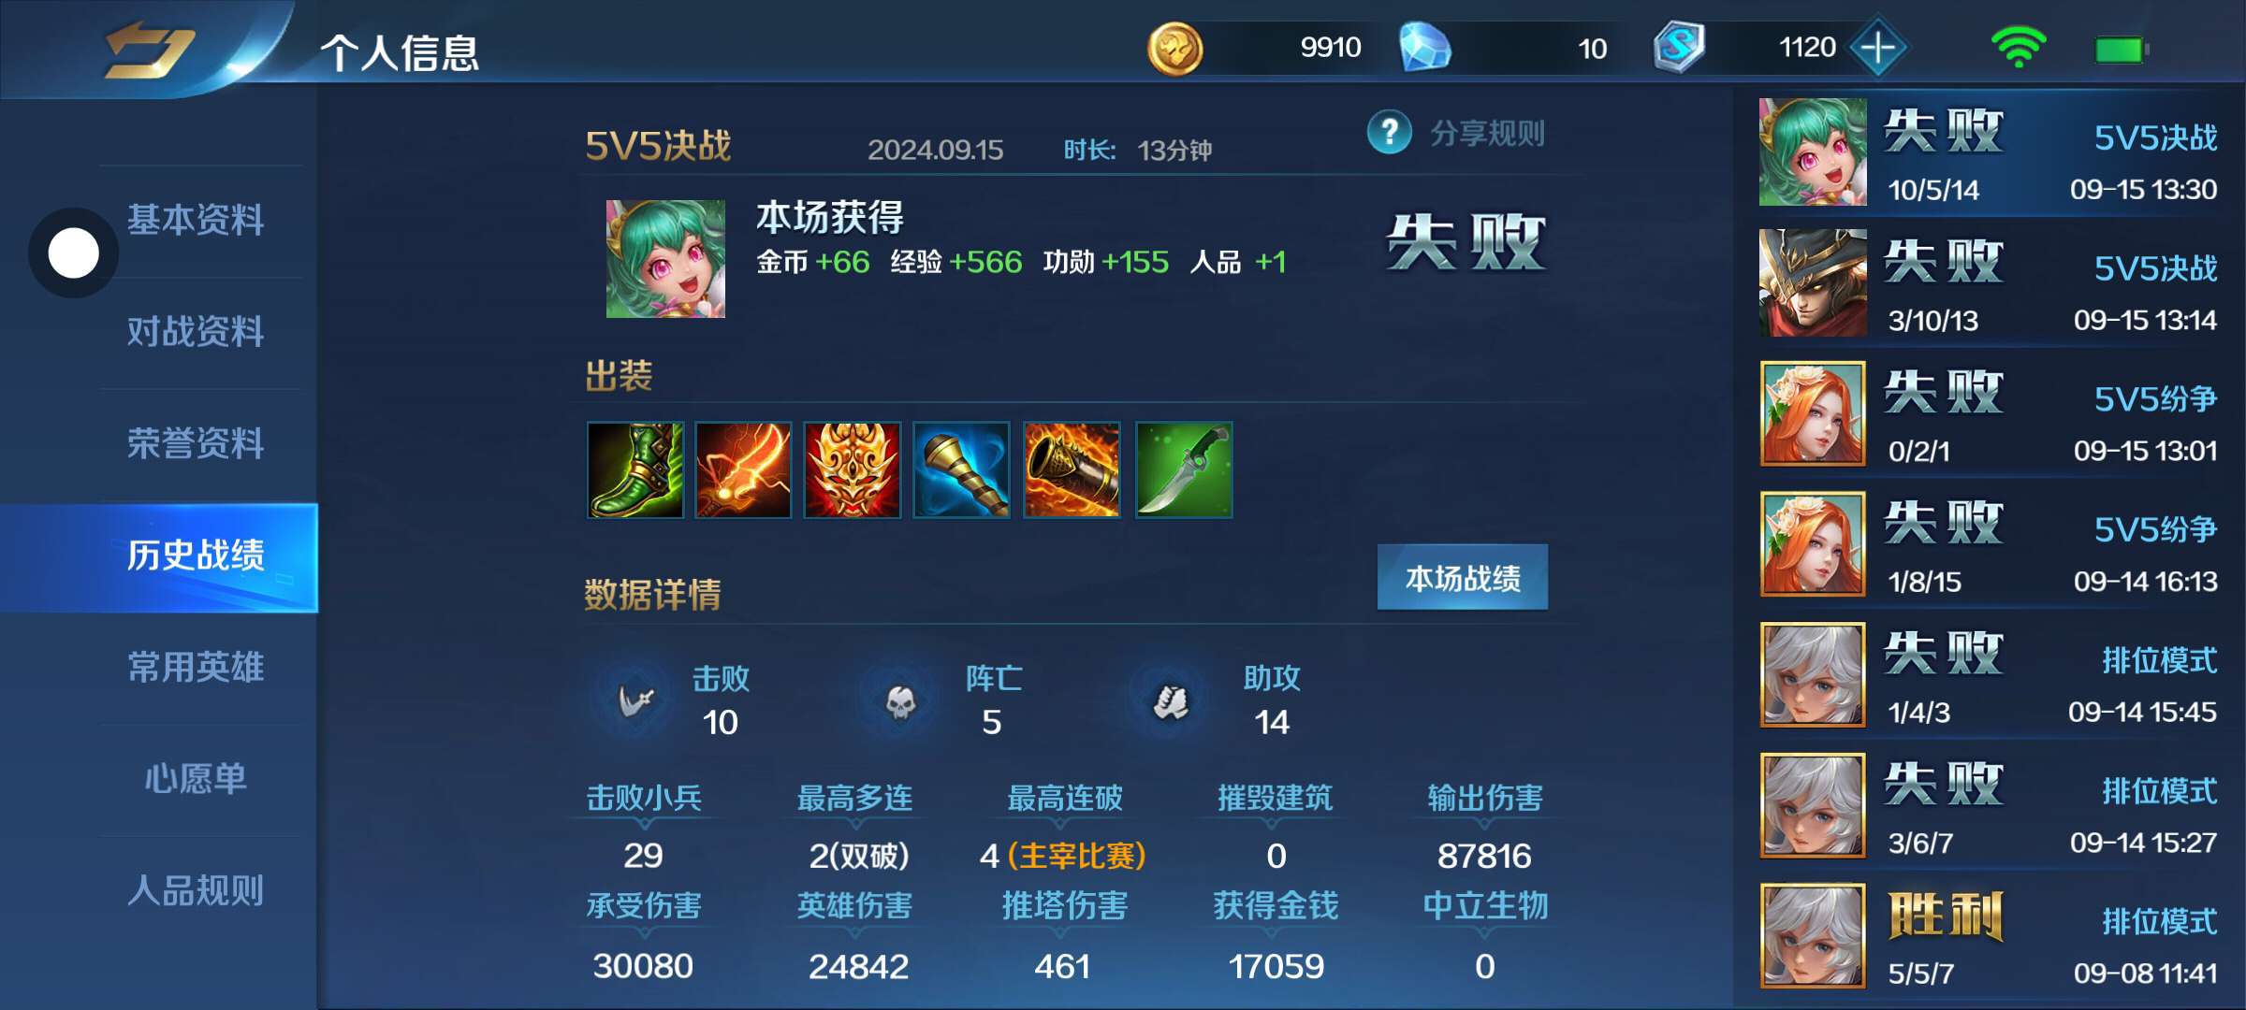Tap the gold coin currency icon
2246x1010 pixels.
1174,49
